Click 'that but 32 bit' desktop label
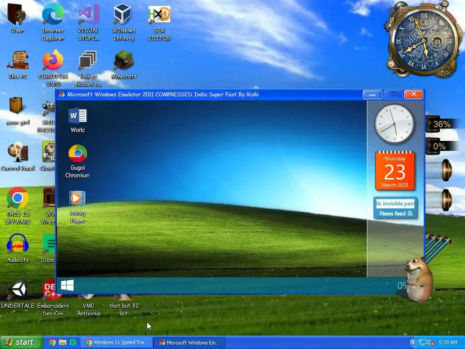 coord(124,309)
